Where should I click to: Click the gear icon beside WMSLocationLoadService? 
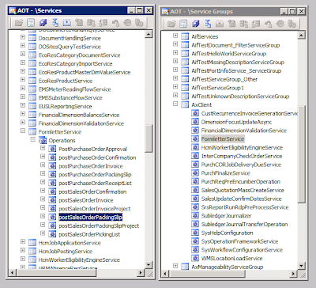(195, 258)
